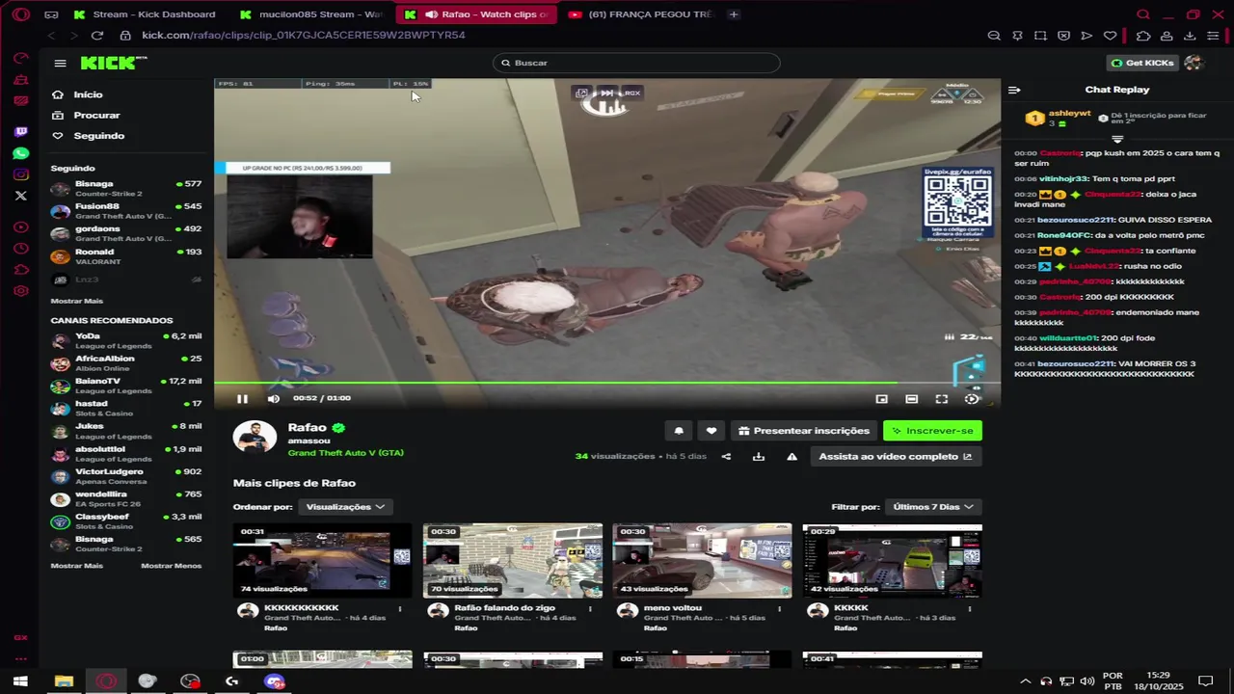Viewport: 1234px width, 694px height.
Task: Open X (Twitter) in the Opera sidebar
Action: point(21,196)
